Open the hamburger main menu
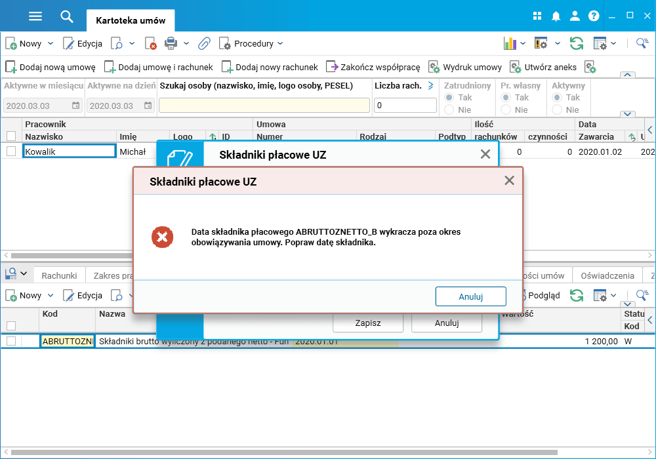Image resolution: width=656 pixels, height=459 pixels. 35,16
